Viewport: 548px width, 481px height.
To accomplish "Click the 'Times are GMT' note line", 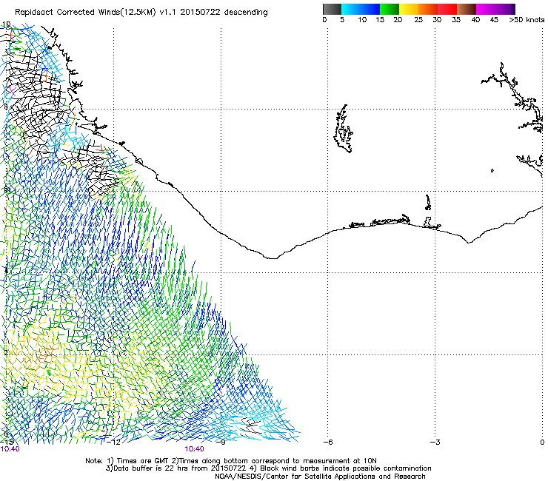I will point(231,461).
